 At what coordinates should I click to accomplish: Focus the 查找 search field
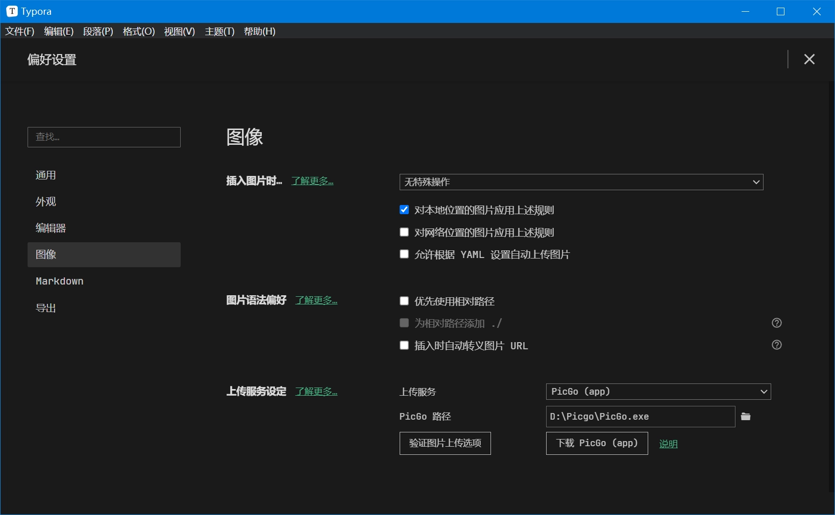104,137
